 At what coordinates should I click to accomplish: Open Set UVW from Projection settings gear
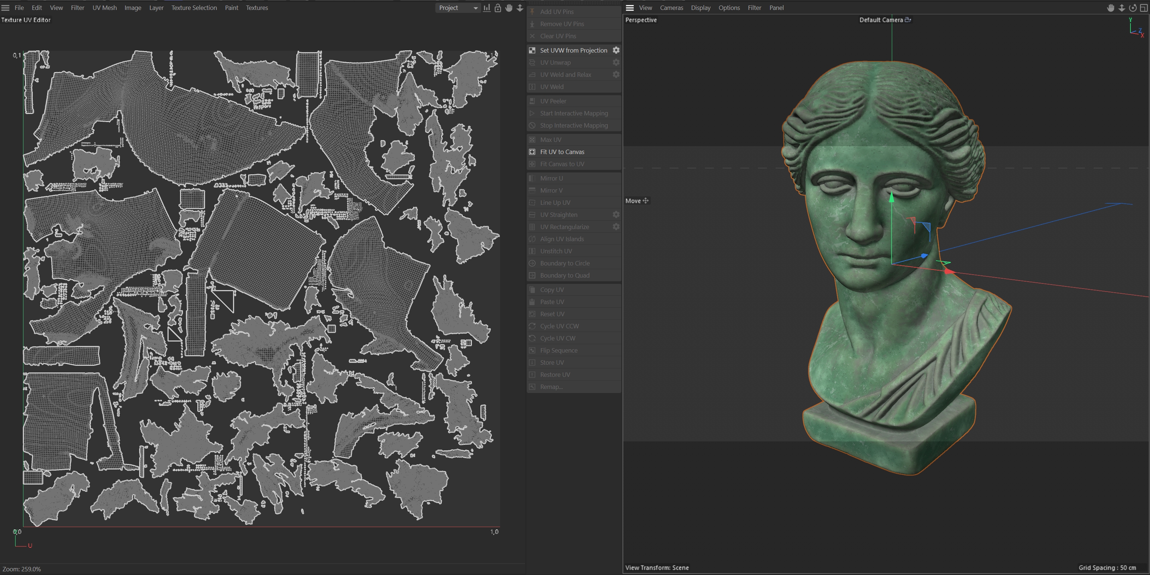click(616, 50)
